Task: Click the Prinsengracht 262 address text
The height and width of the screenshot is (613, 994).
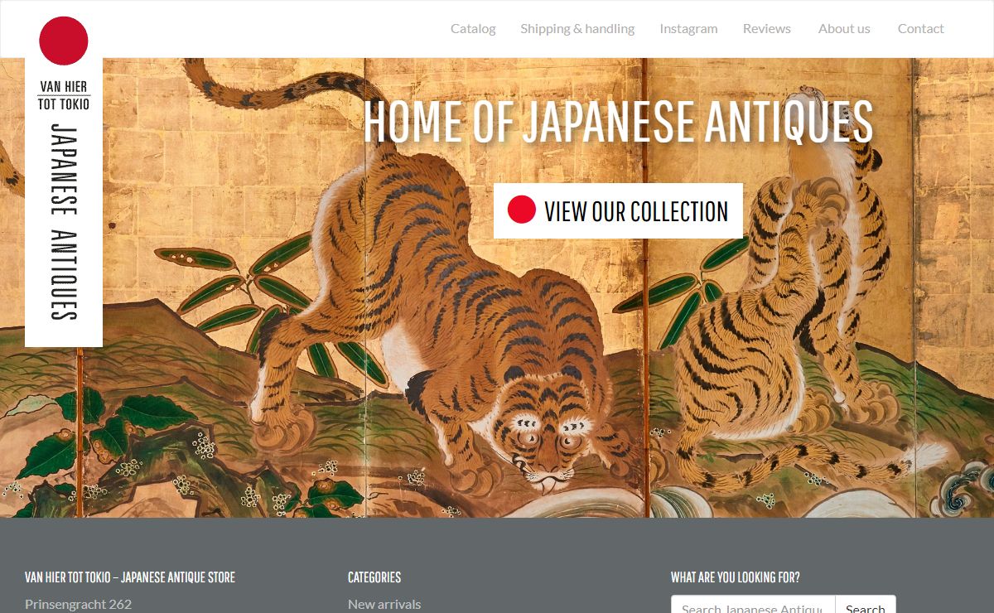Action: 78,604
